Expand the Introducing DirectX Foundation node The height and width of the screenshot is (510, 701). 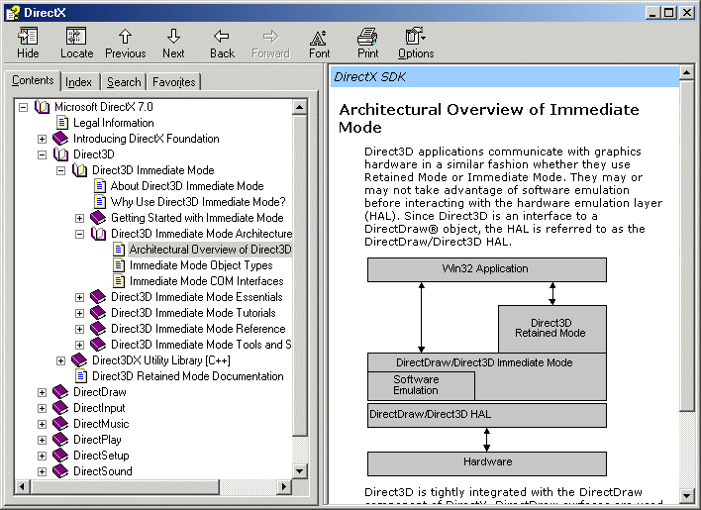tap(42, 139)
